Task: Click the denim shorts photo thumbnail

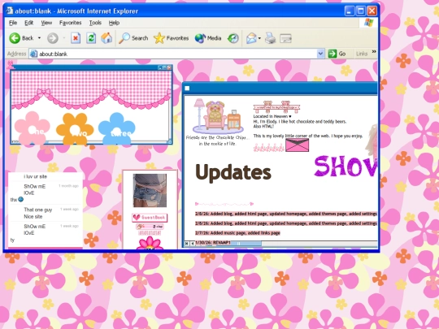Action: [150, 191]
